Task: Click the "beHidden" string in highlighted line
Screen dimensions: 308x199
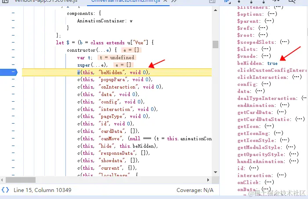Action: [x=112, y=72]
